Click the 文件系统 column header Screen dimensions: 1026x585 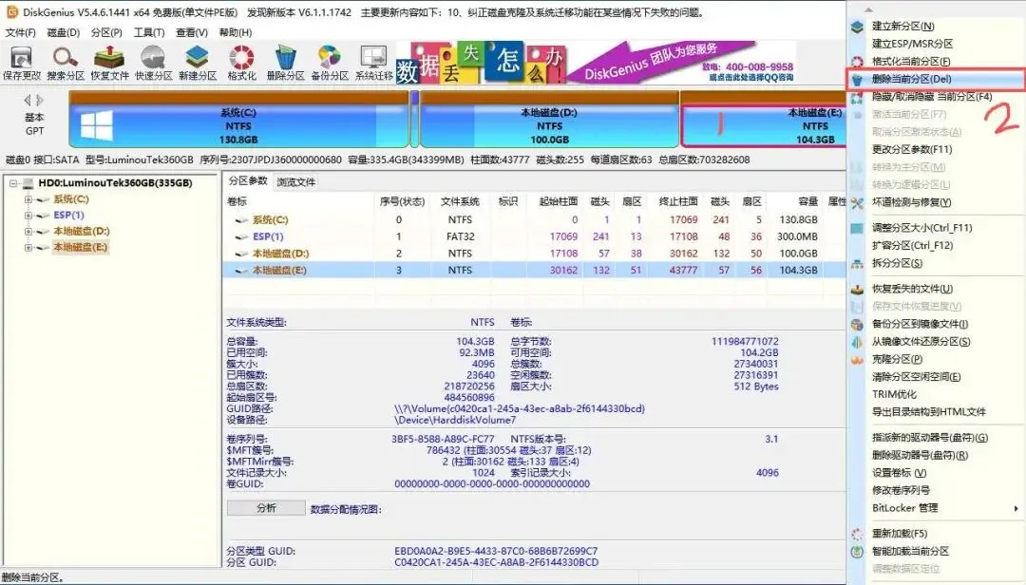[x=460, y=201]
